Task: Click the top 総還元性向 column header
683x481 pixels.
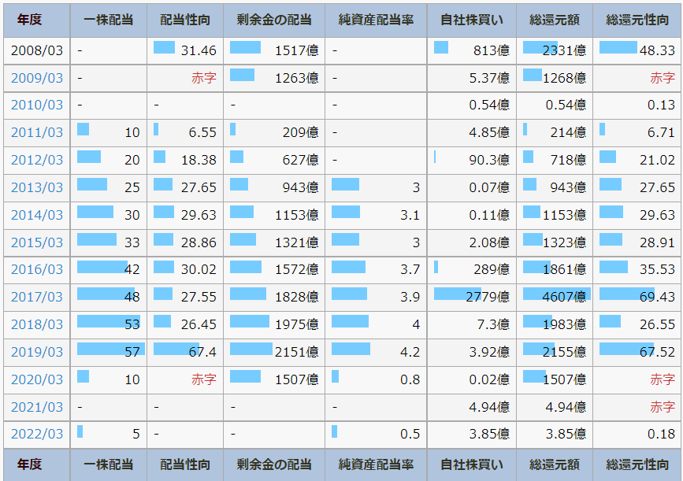Action: pyautogui.click(x=637, y=20)
